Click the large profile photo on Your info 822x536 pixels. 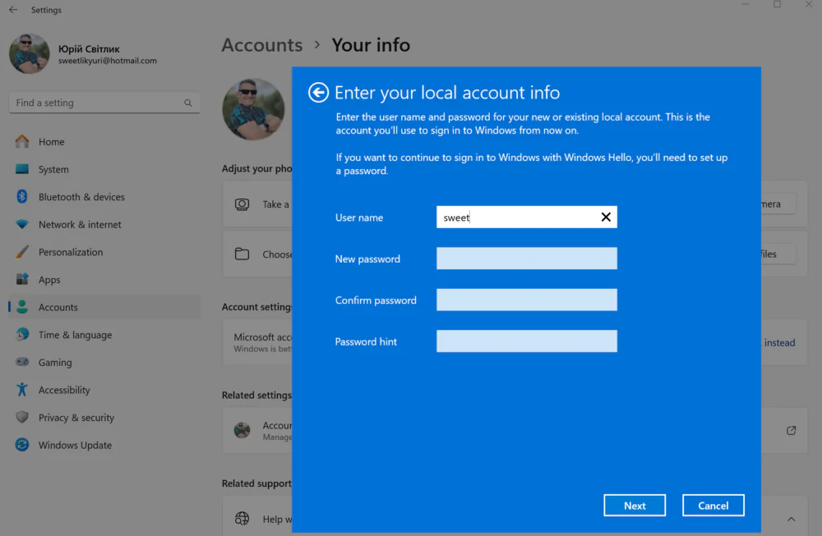point(253,109)
